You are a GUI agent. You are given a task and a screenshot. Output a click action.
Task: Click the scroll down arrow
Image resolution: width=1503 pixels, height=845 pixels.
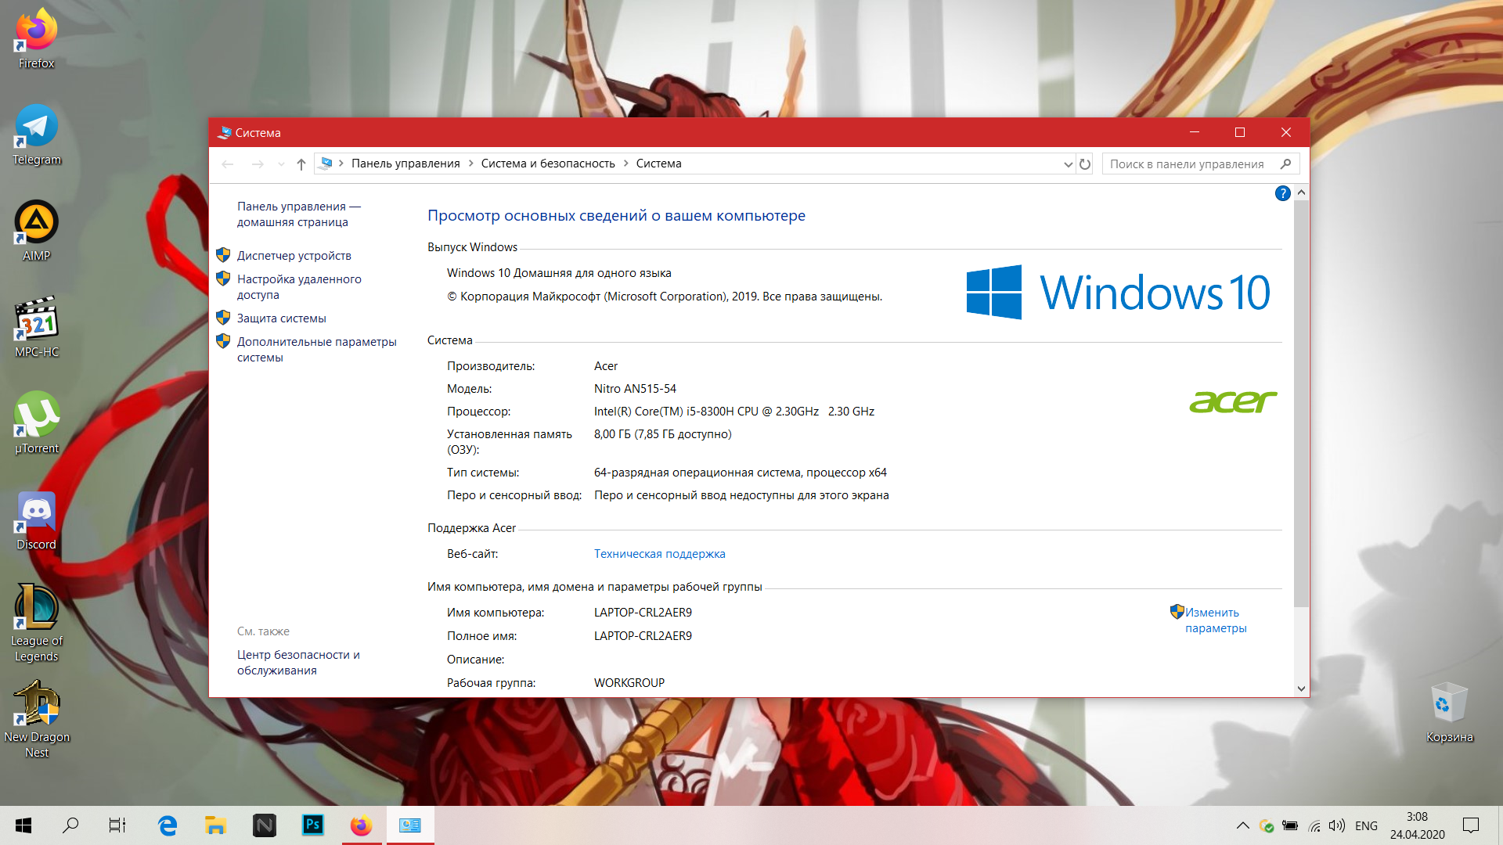(1301, 689)
